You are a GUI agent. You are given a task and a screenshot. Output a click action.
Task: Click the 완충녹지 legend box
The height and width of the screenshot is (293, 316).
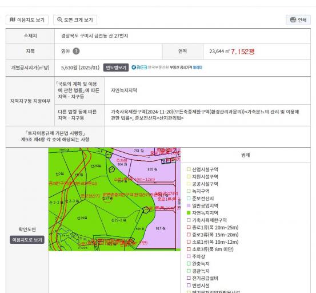(x=189, y=264)
